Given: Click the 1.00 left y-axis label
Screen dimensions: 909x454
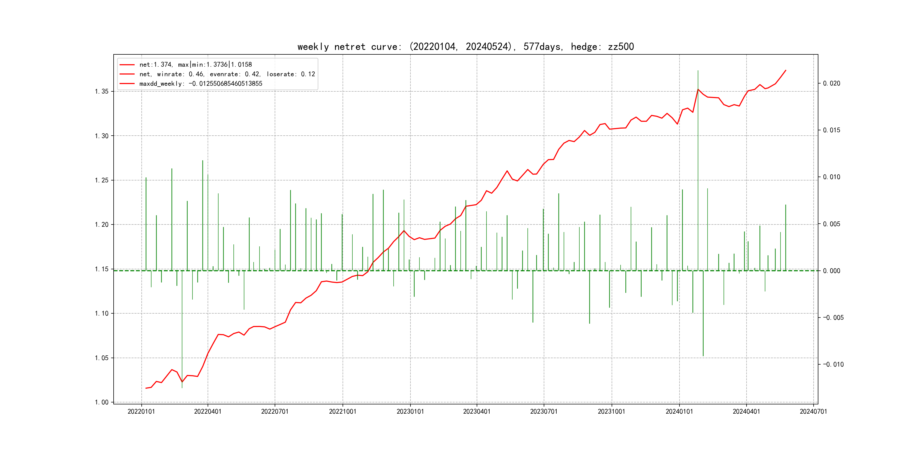Looking at the screenshot, I should (x=102, y=402).
